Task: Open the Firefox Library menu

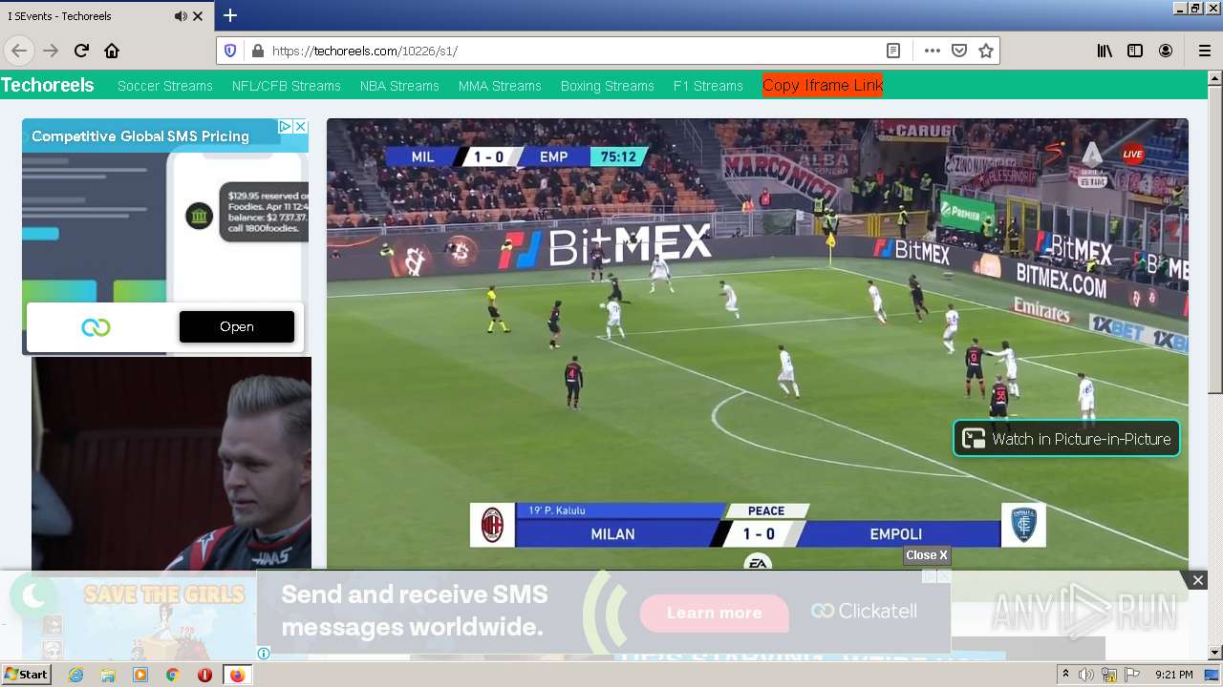Action: (1105, 51)
